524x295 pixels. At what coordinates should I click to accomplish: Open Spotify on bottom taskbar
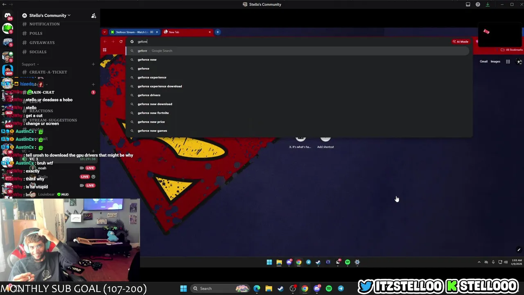[329, 288]
